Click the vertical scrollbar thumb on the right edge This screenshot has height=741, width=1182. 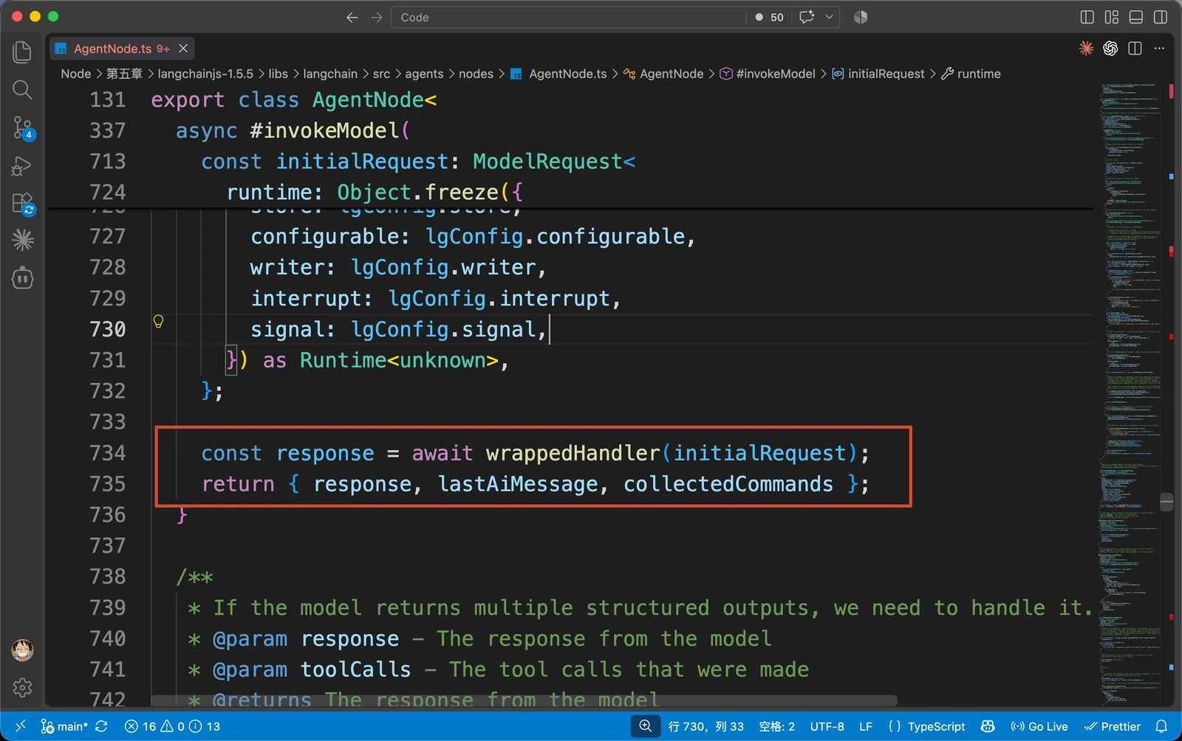click(1166, 502)
